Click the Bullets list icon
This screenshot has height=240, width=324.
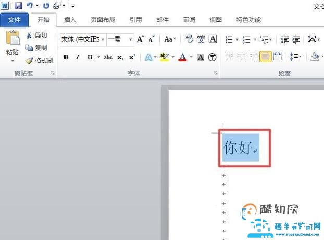[229, 39]
